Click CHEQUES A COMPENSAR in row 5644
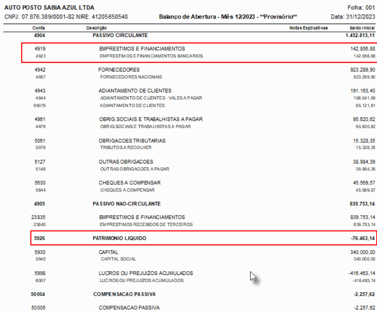 click(128, 190)
